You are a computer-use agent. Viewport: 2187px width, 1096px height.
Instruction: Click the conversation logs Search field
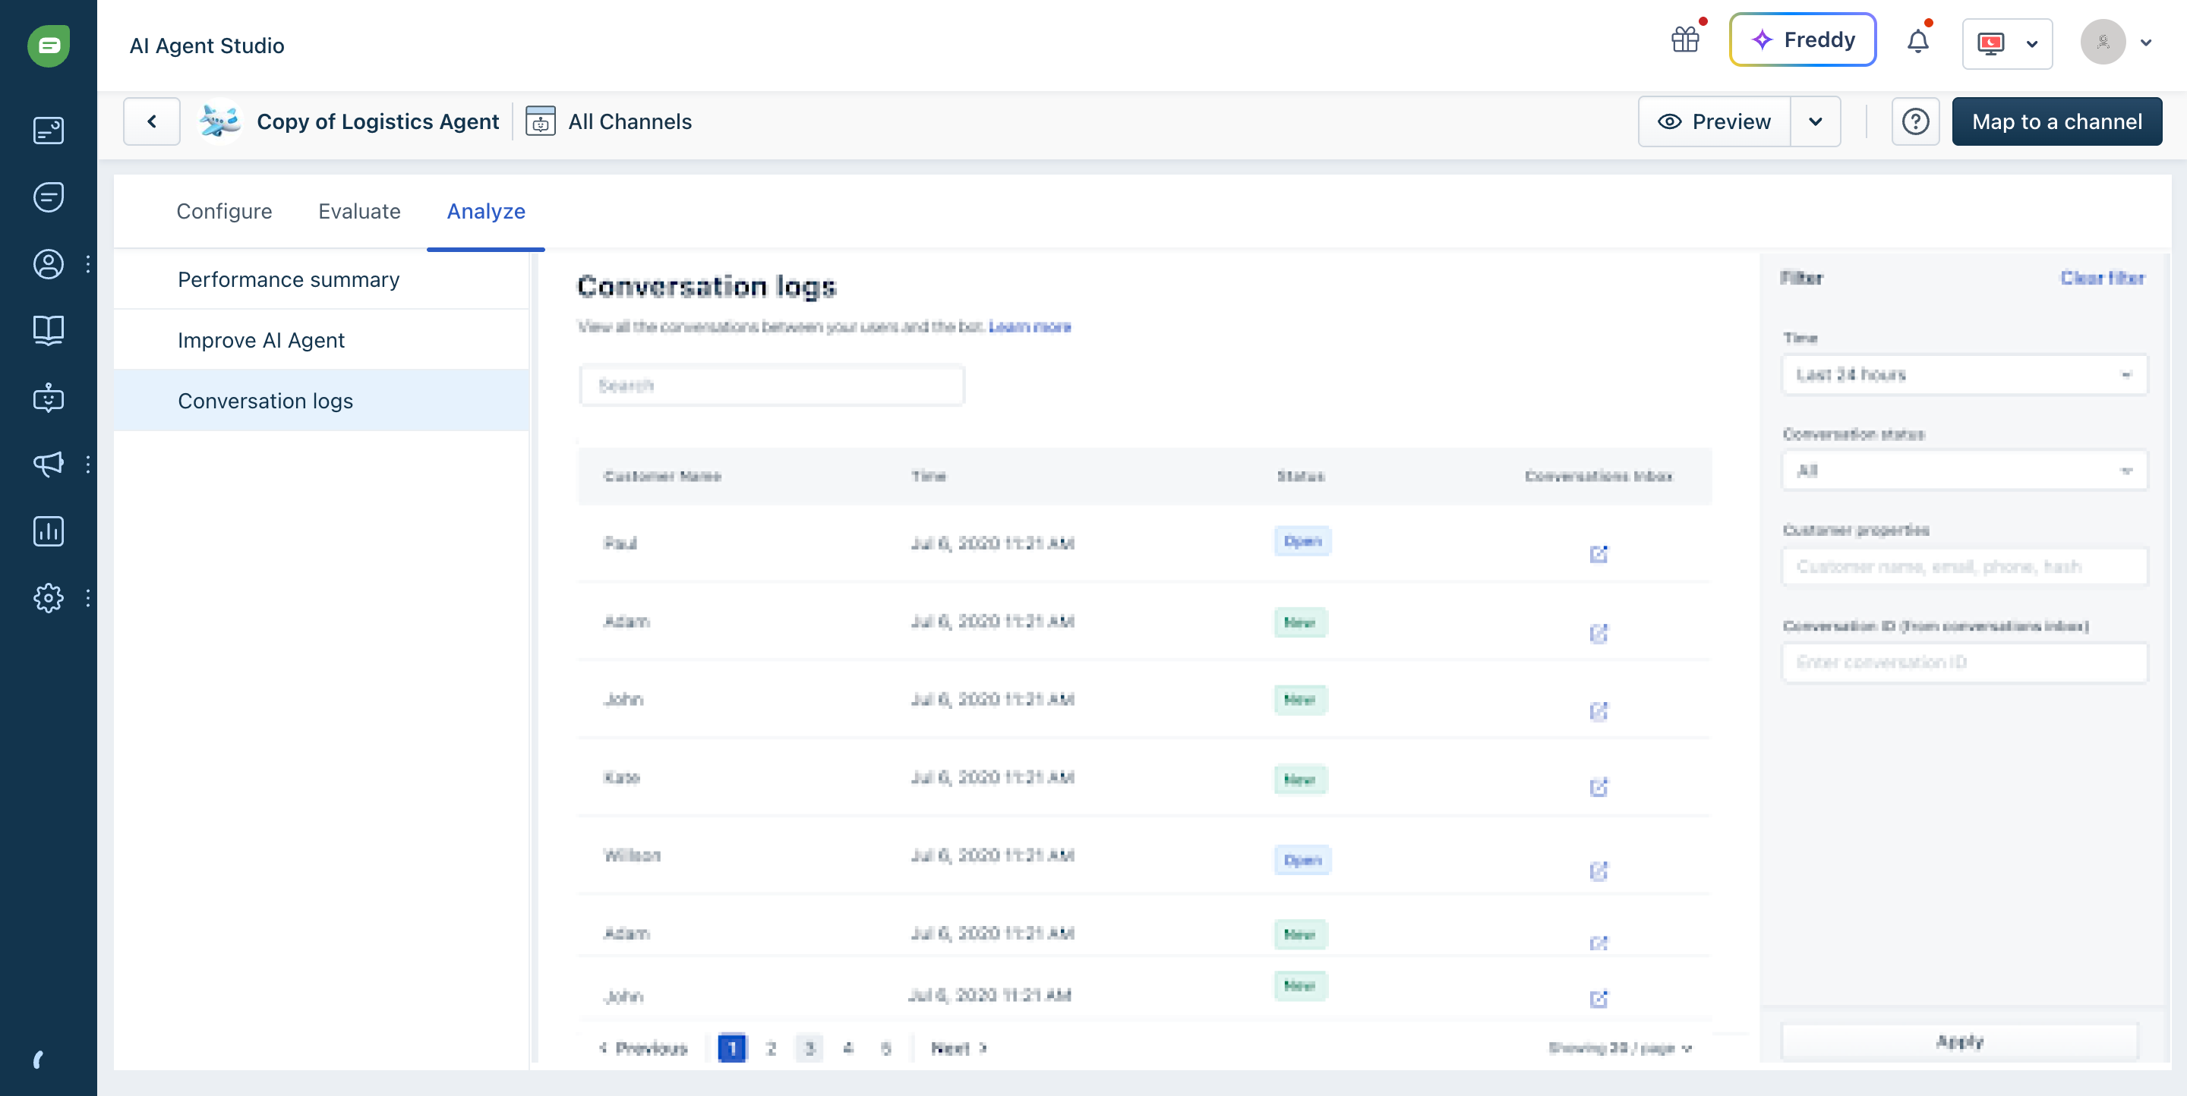[x=771, y=386]
